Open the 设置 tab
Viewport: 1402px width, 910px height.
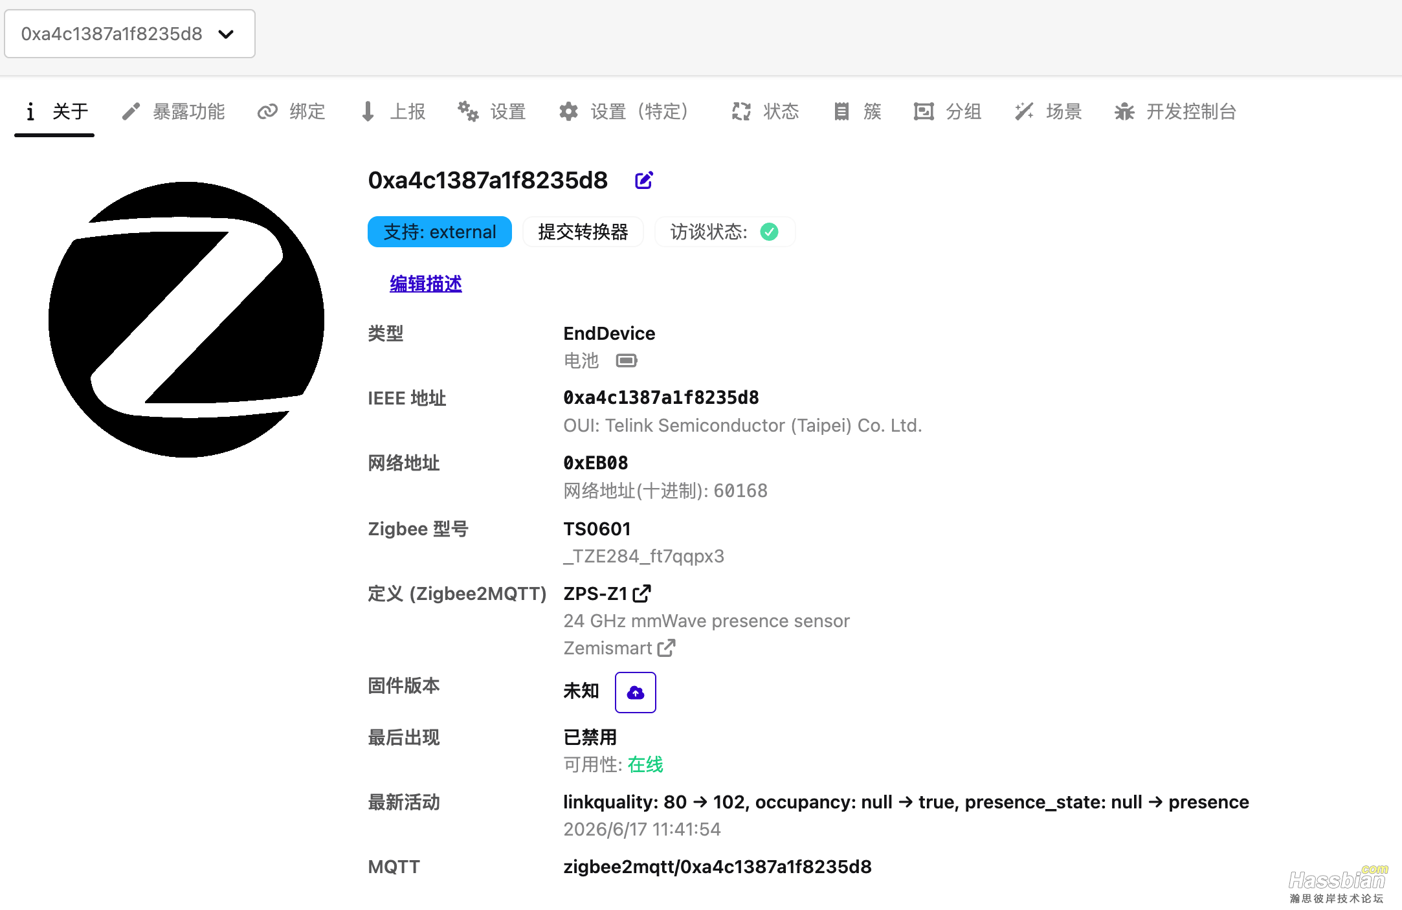pos(492,112)
